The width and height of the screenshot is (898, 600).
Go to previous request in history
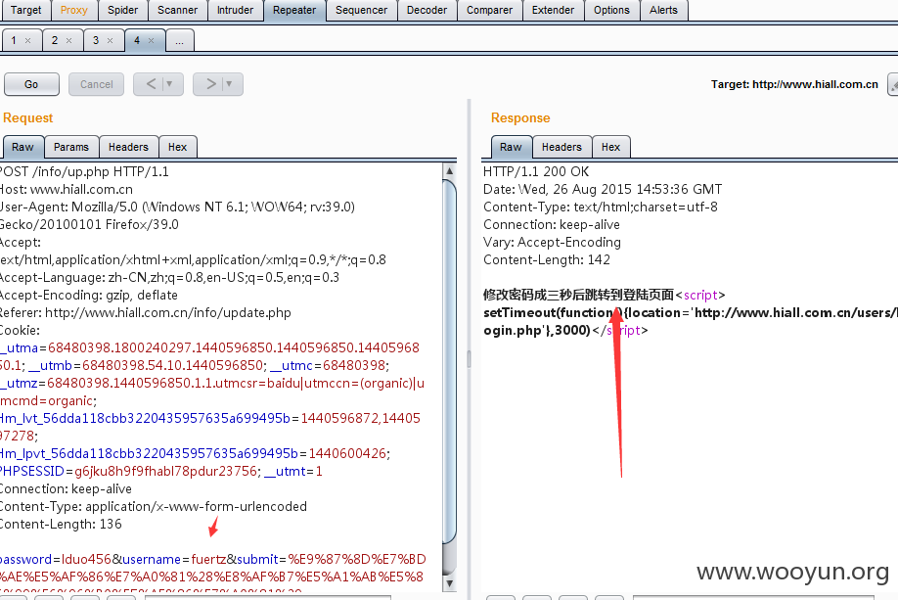pos(150,84)
